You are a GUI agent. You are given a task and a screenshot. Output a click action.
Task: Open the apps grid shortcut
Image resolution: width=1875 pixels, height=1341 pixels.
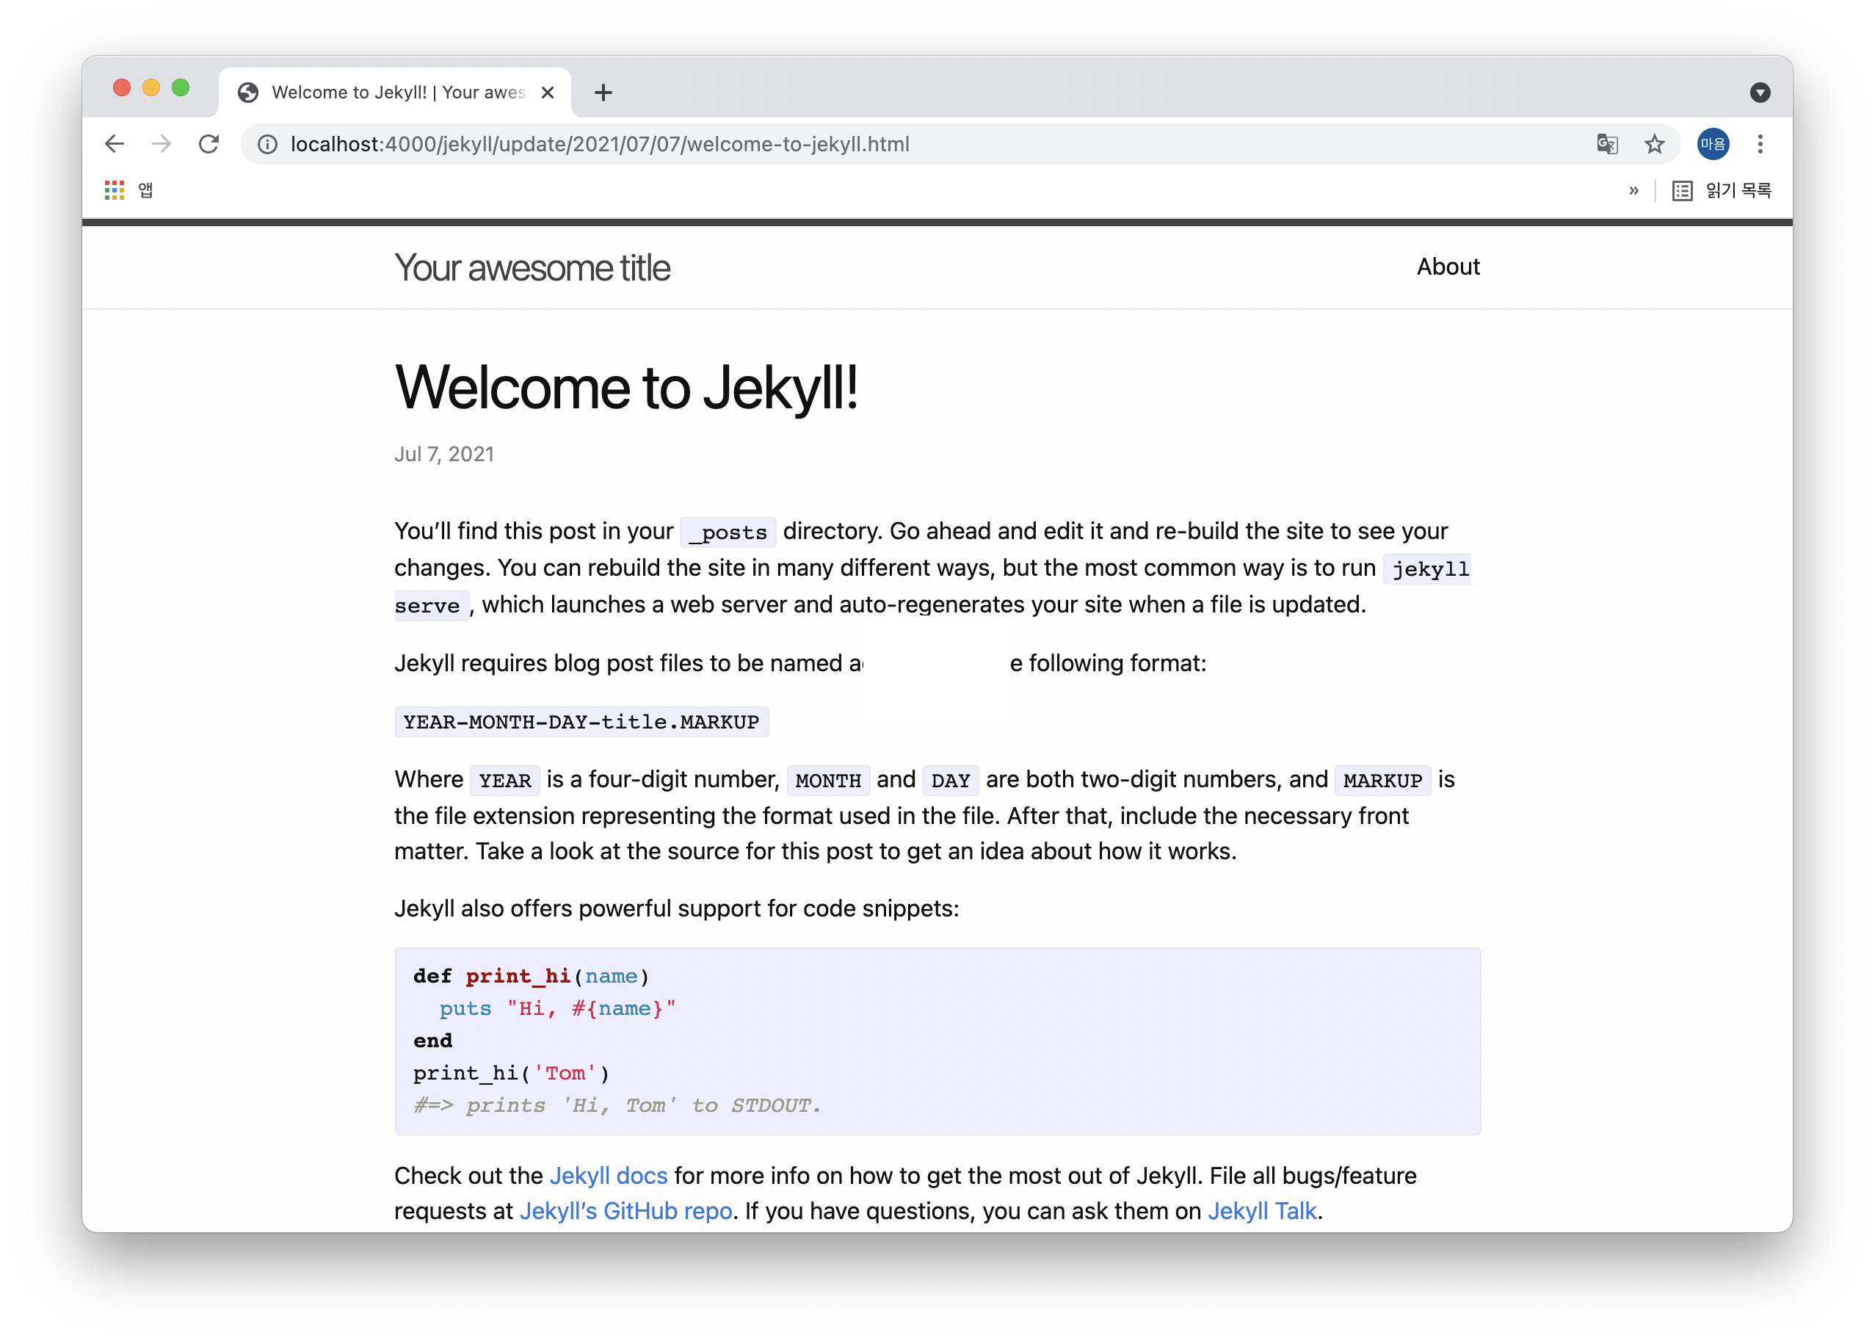[115, 191]
